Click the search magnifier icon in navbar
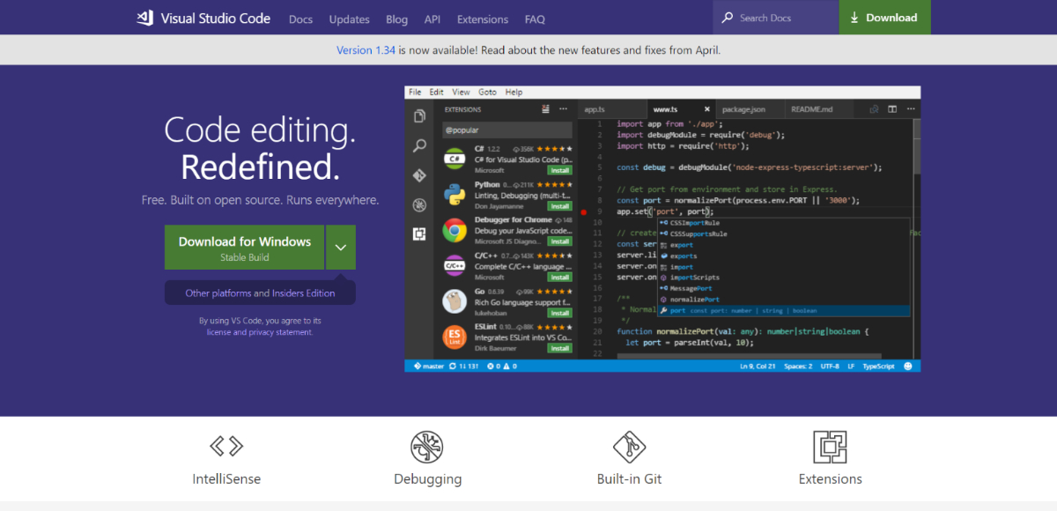This screenshot has width=1057, height=511. pos(728,18)
